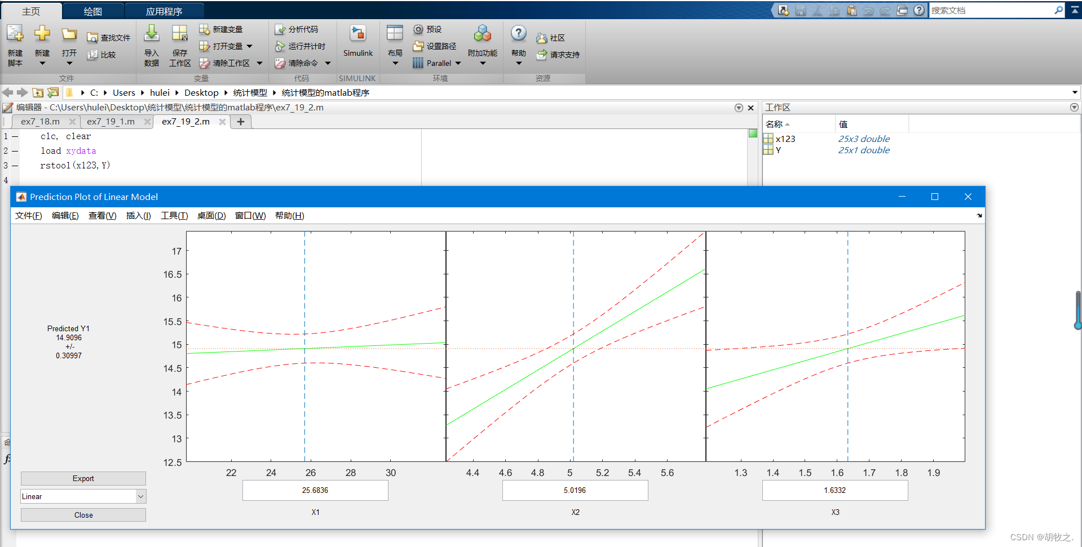Click the up-one-folder icon
Screen dimensions: 1082x547
pyautogui.click(x=38, y=92)
